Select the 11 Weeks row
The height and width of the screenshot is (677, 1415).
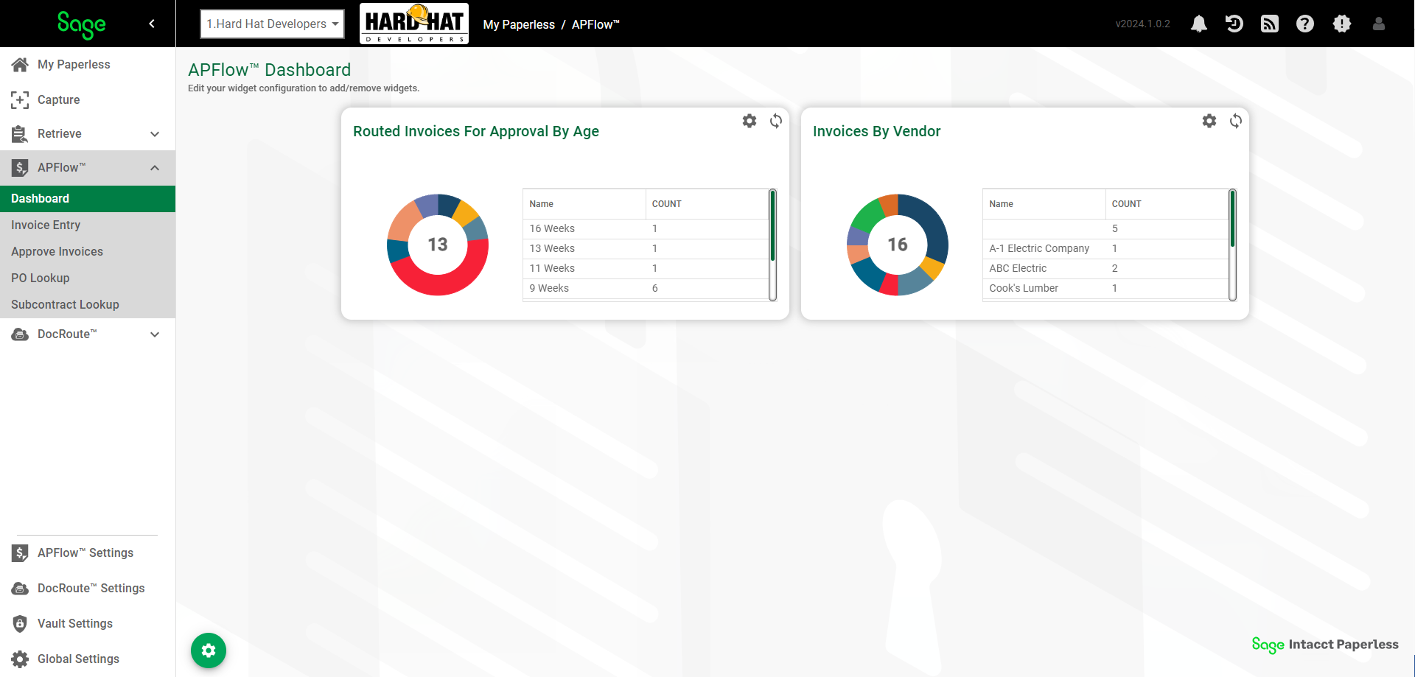[x=646, y=269]
